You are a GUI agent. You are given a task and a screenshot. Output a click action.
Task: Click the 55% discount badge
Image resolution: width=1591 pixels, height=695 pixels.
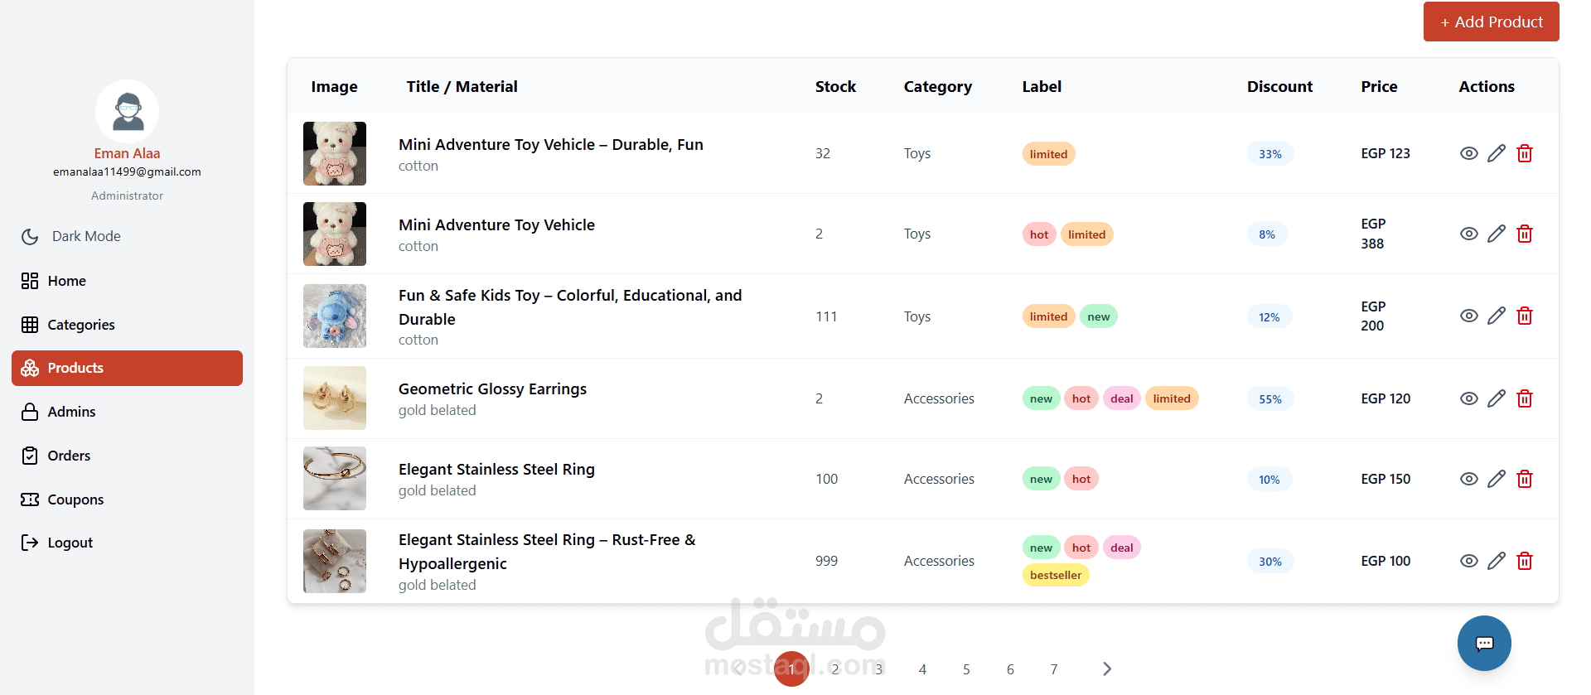pyautogui.click(x=1270, y=398)
